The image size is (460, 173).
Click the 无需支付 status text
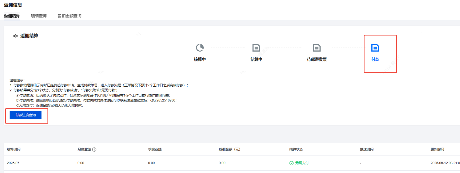pyautogui.click(x=302, y=163)
